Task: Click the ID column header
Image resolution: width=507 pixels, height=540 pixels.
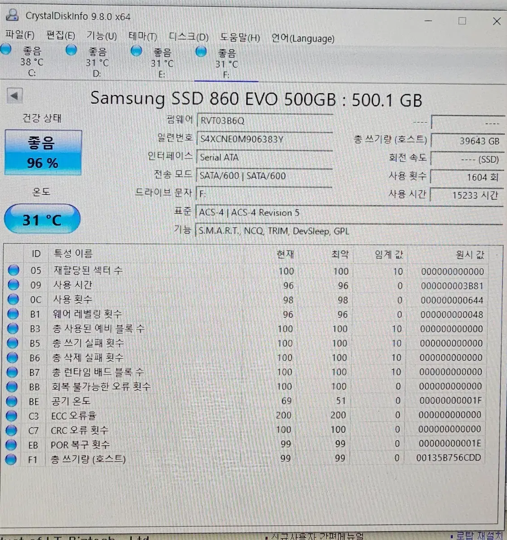Action: point(36,254)
